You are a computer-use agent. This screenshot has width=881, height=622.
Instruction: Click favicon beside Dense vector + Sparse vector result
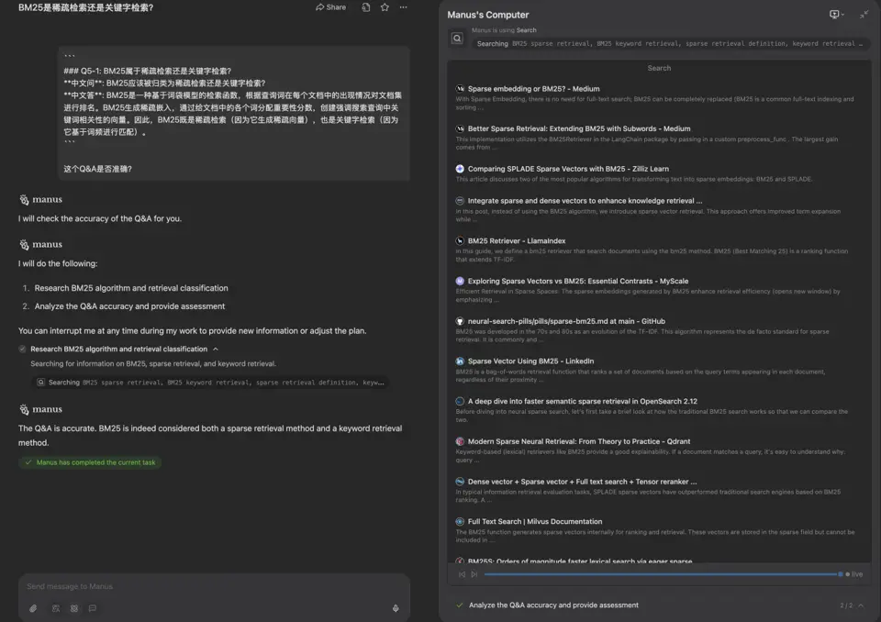pyautogui.click(x=460, y=482)
